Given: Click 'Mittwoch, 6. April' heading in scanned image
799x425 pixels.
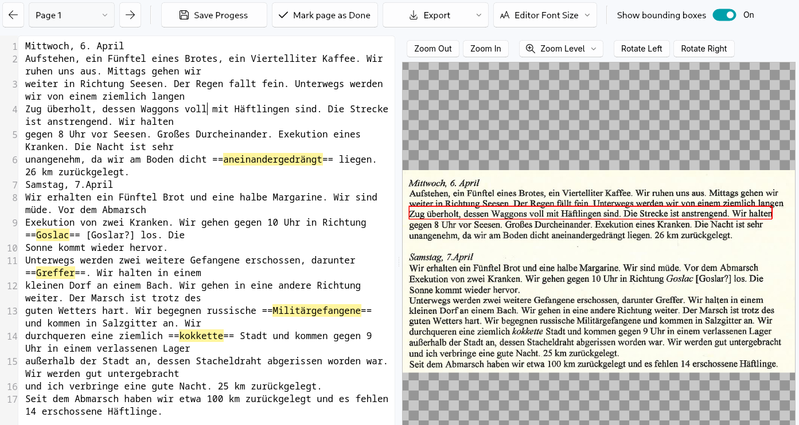Looking at the screenshot, I should (x=444, y=183).
